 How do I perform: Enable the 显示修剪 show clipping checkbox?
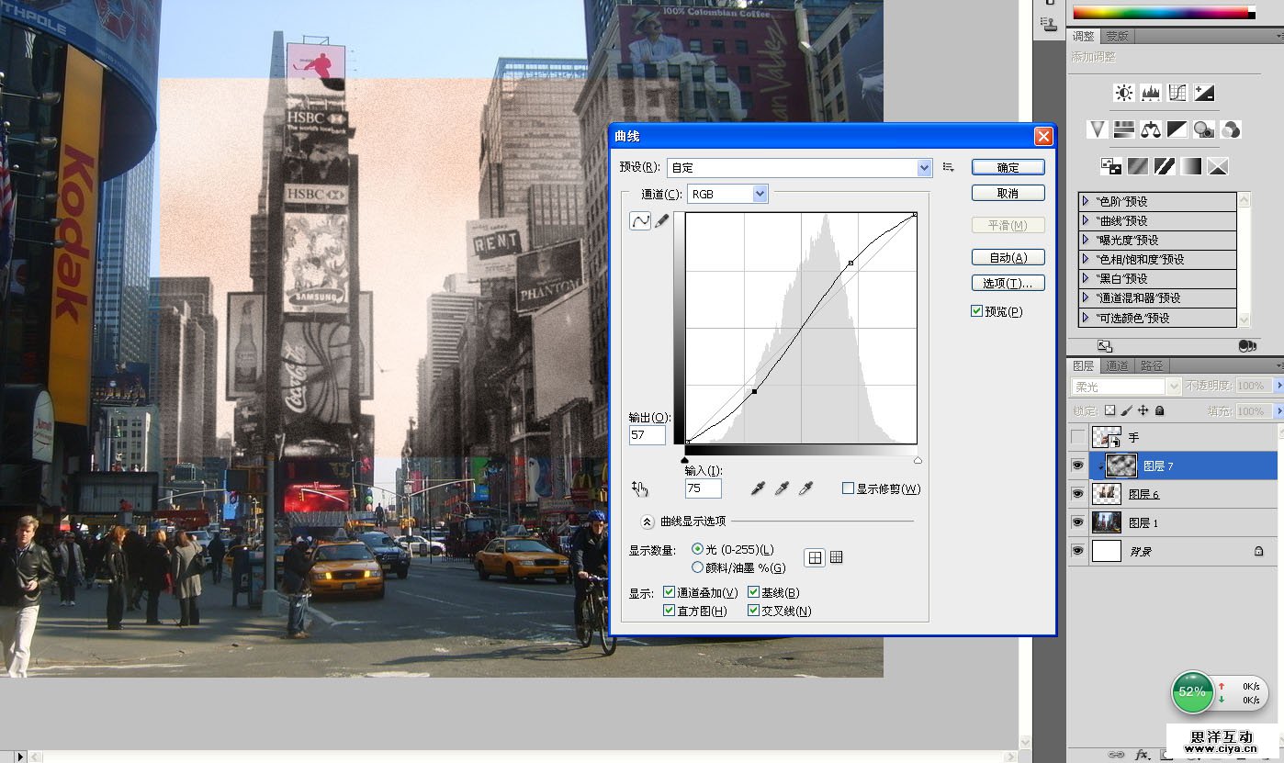[x=848, y=488]
